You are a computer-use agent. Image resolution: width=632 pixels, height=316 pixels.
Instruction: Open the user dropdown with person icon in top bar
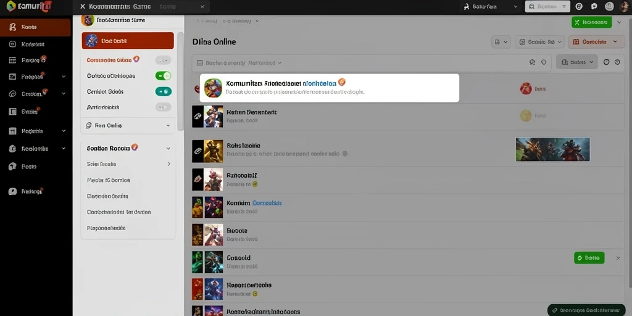point(490,6)
